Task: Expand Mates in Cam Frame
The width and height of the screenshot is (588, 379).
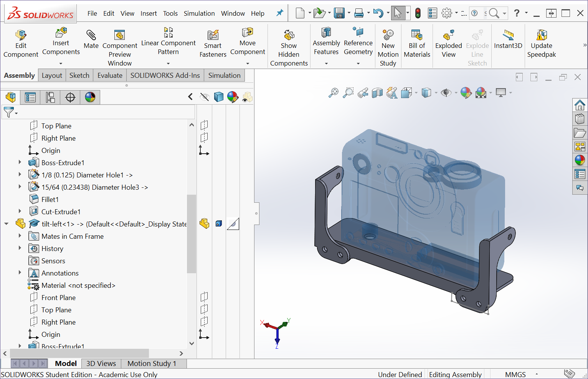Action: [20, 236]
